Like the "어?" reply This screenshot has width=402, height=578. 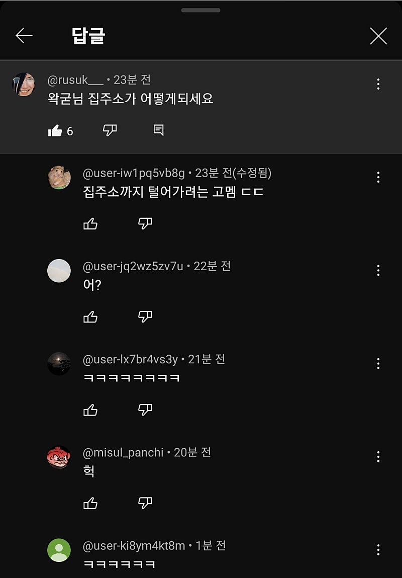pyautogui.click(x=90, y=317)
